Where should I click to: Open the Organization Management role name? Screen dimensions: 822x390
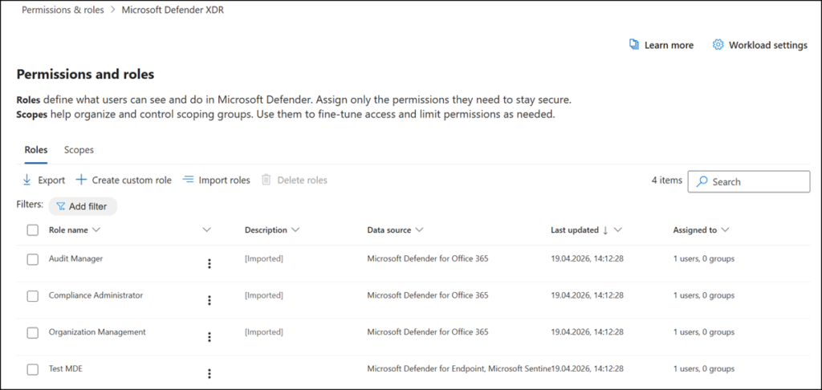point(97,331)
